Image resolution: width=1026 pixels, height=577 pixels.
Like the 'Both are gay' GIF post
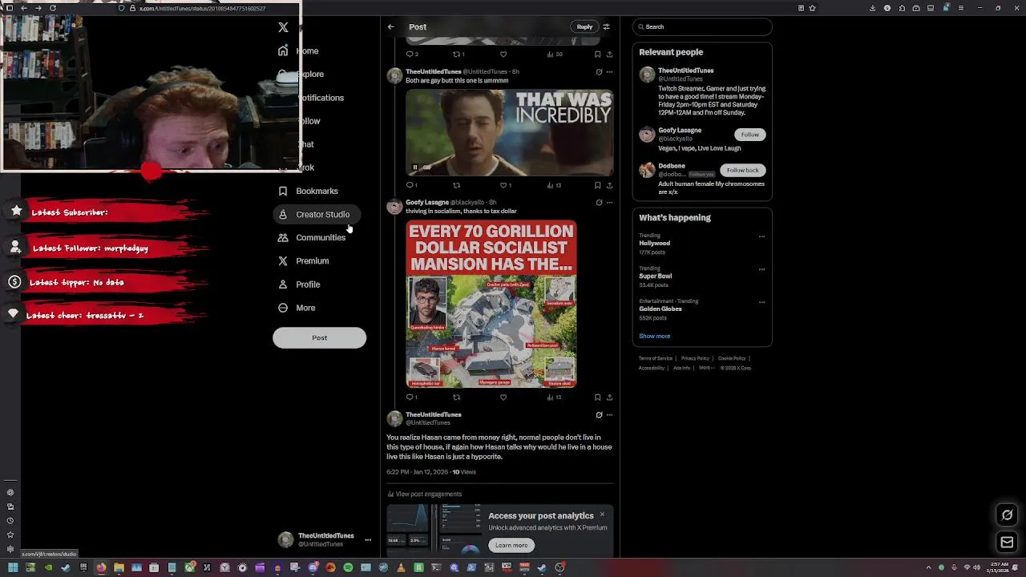tap(504, 185)
